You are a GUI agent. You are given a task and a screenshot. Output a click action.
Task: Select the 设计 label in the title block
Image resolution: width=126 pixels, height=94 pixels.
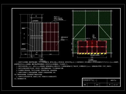(97, 85)
